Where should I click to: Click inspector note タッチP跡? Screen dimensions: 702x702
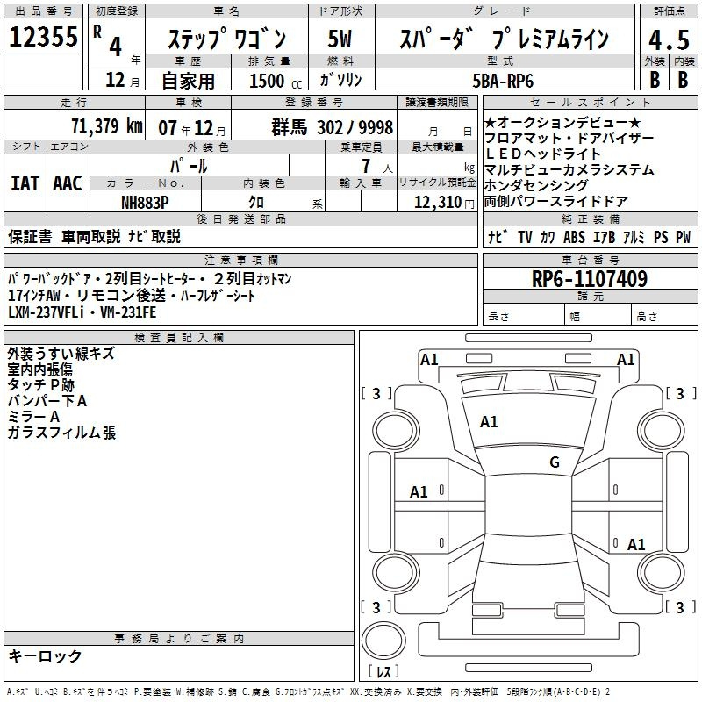point(40,385)
